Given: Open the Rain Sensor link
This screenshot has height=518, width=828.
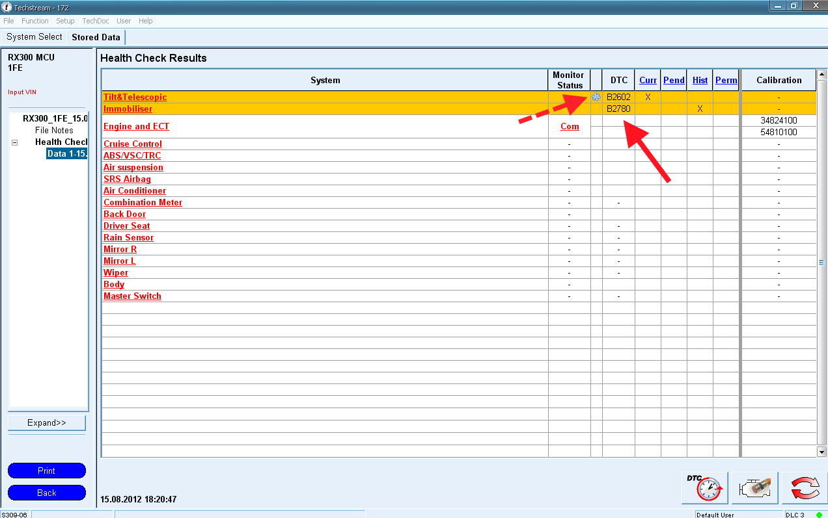Looking at the screenshot, I should pos(128,237).
